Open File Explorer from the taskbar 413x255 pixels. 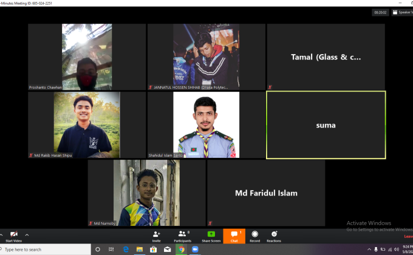(140, 250)
